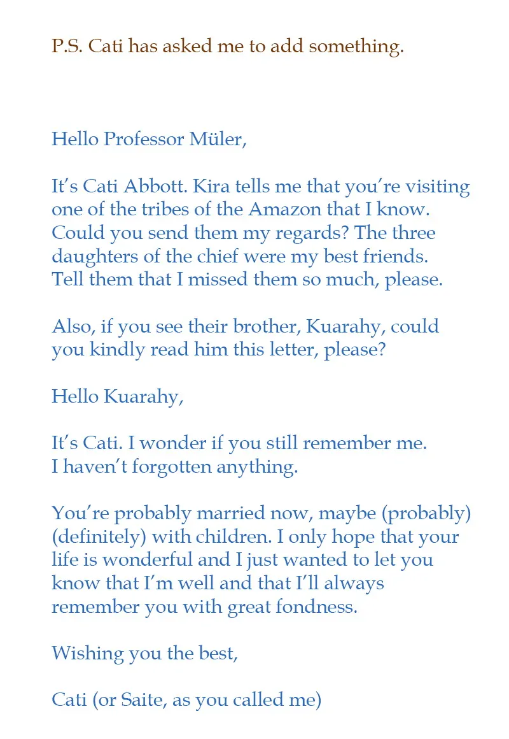Click the line starting "Tell them that I missed"
The width and height of the screenshot is (509, 739).
[x=247, y=280]
